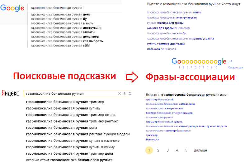Viewport: 249px width, 168px height.
Task: Choose Yandex suggestion 'триммер рейтинг'
Action: click(x=72, y=121)
